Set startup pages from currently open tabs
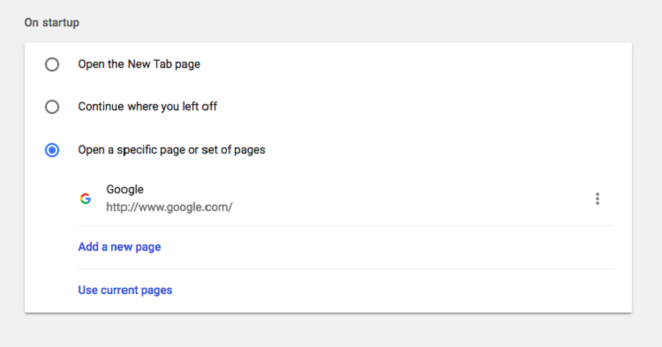The image size is (662, 347). pyautogui.click(x=125, y=290)
